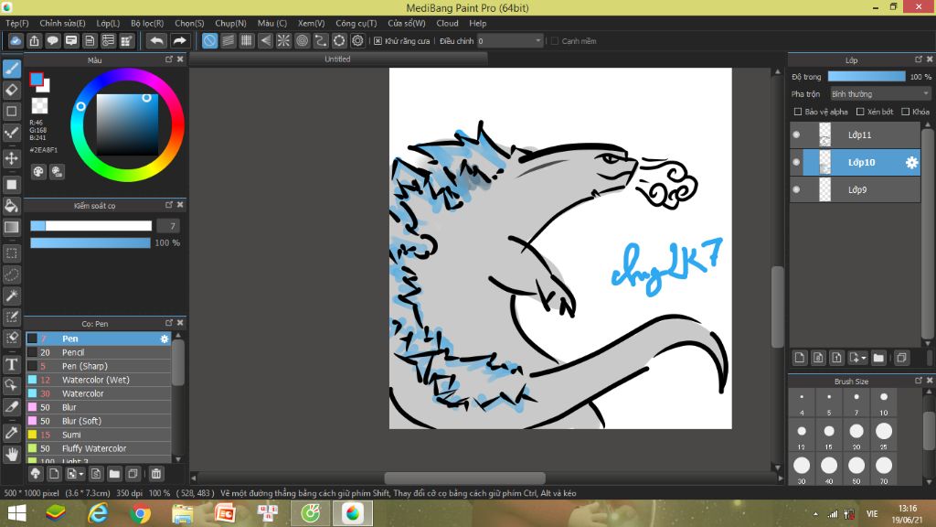
Task: Click the export/share icon in the toolbar
Action: coord(34,40)
